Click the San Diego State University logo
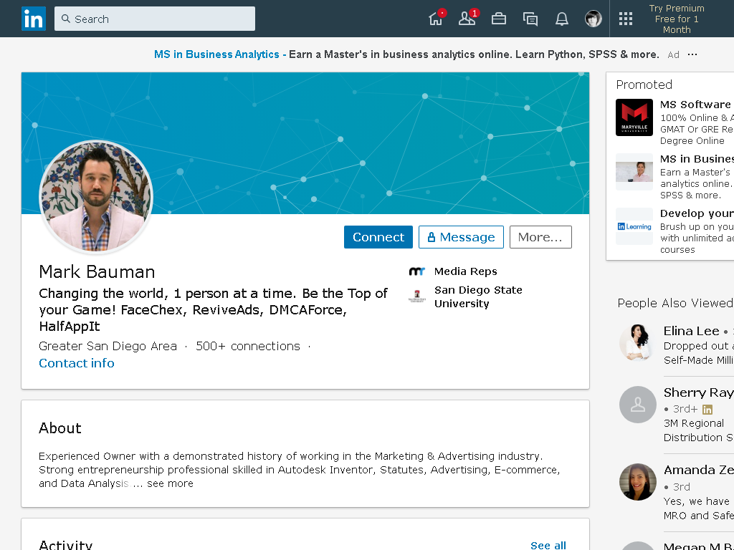 [x=416, y=296]
